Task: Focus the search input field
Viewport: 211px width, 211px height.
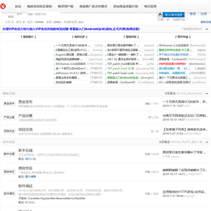Action: tap(43, 14)
